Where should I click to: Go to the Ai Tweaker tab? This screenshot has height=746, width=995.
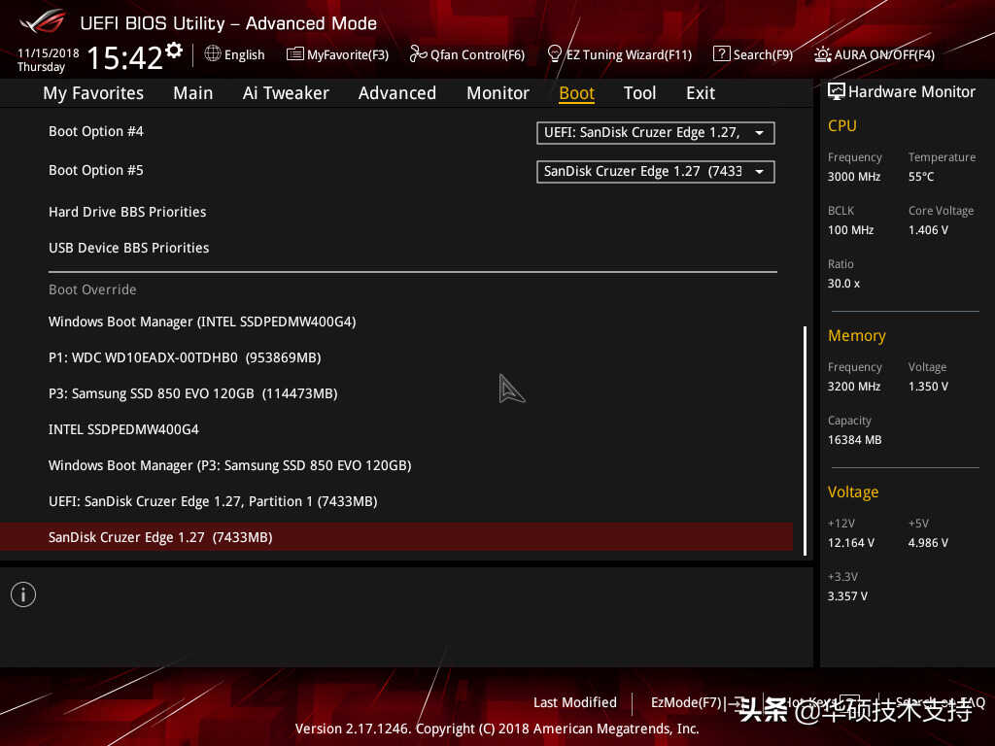(x=286, y=93)
